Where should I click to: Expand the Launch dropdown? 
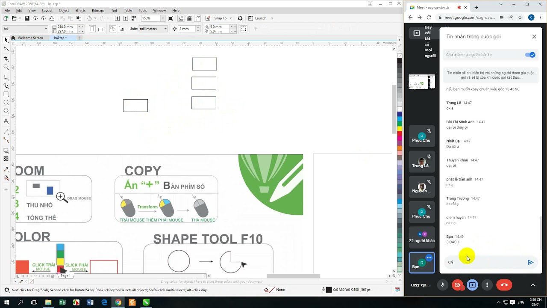click(272, 18)
